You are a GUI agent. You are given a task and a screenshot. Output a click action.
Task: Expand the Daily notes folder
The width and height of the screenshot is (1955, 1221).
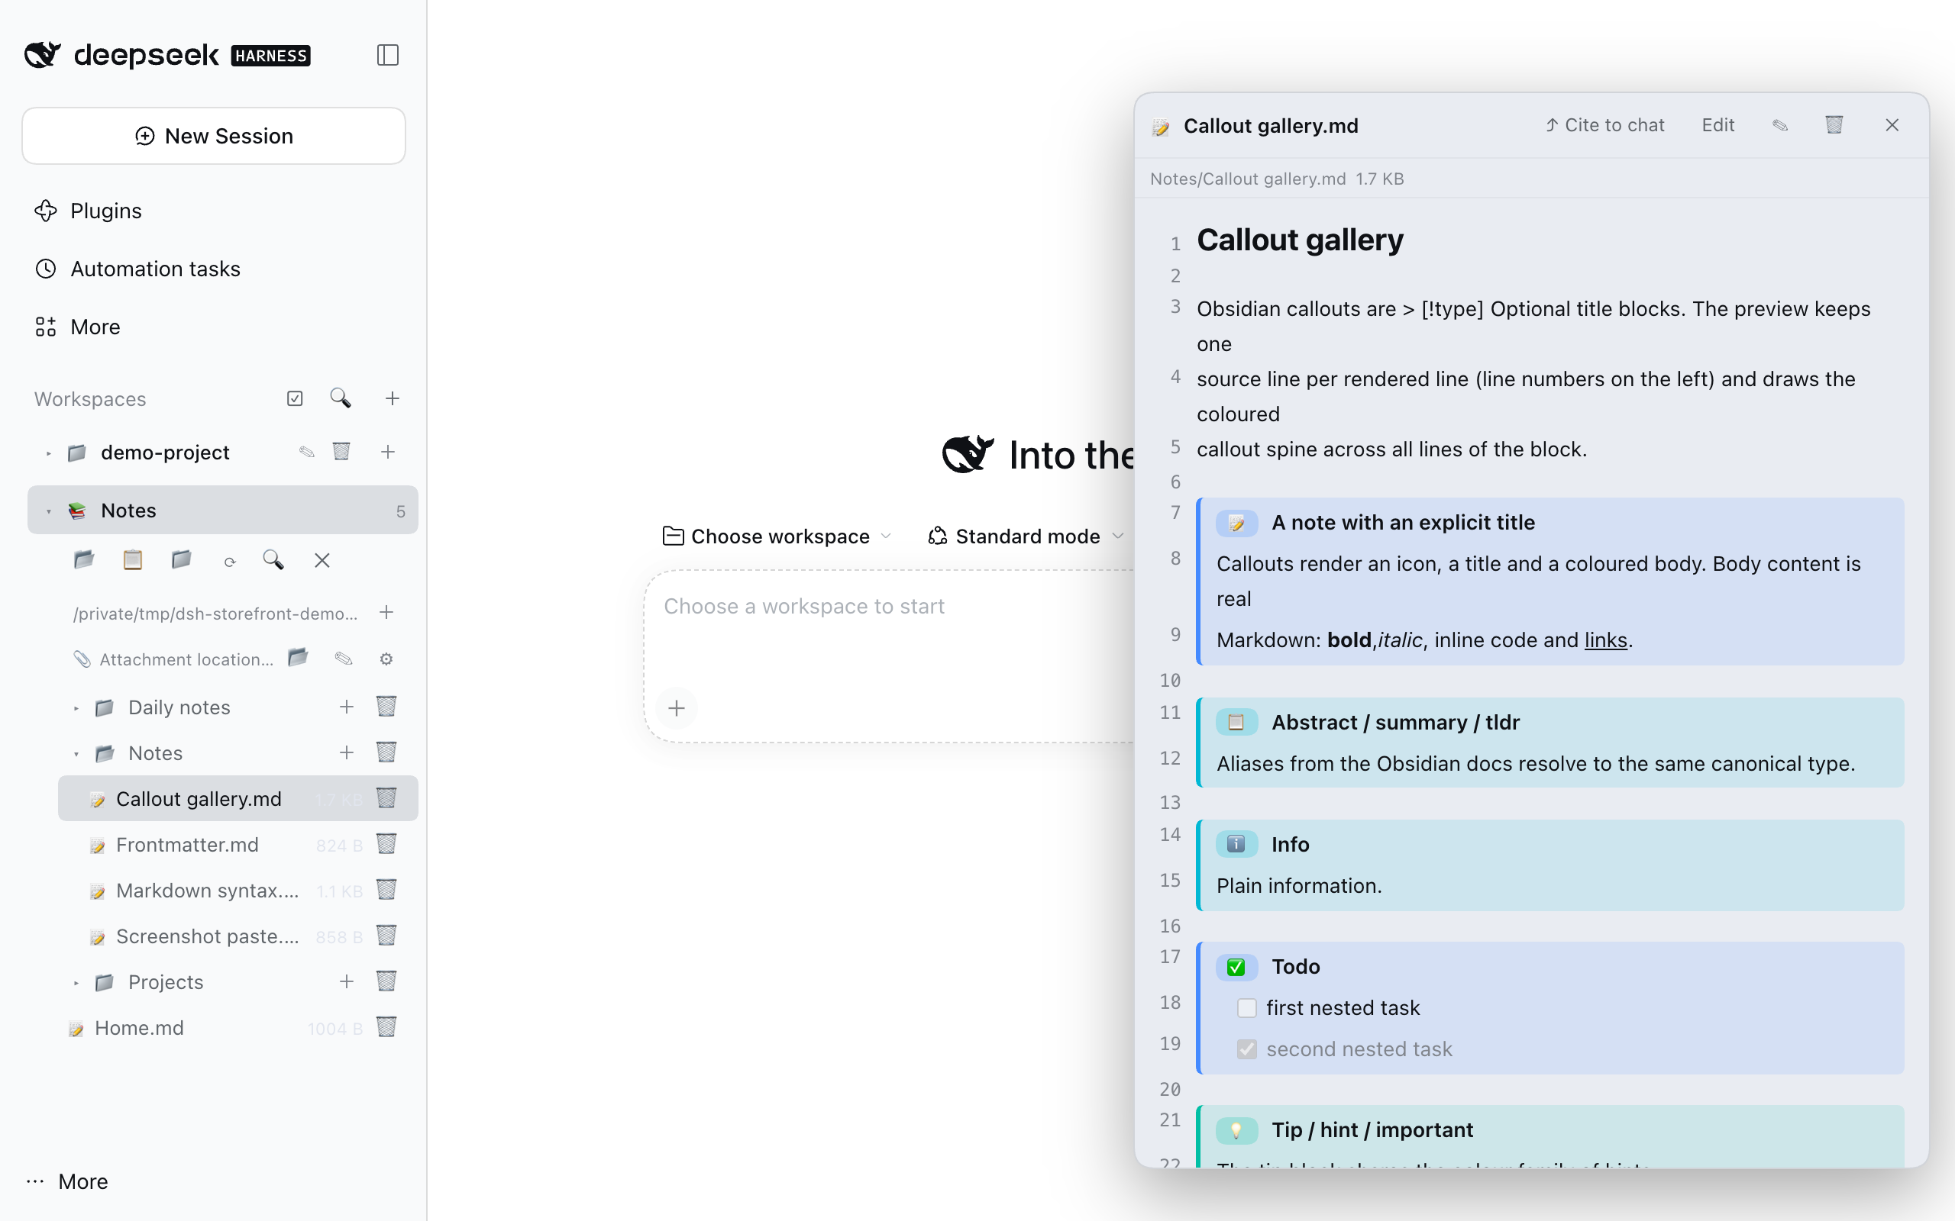(76, 708)
